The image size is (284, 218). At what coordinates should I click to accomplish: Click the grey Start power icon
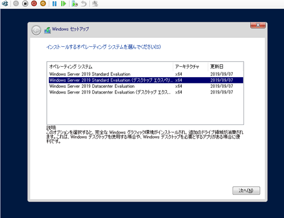tap(16, 4)
